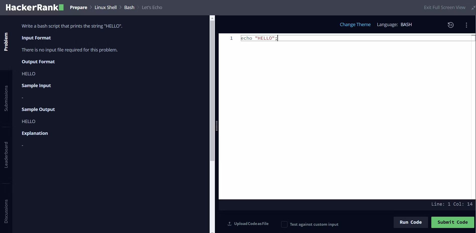Enable Test against custom input checkbox

284,224
